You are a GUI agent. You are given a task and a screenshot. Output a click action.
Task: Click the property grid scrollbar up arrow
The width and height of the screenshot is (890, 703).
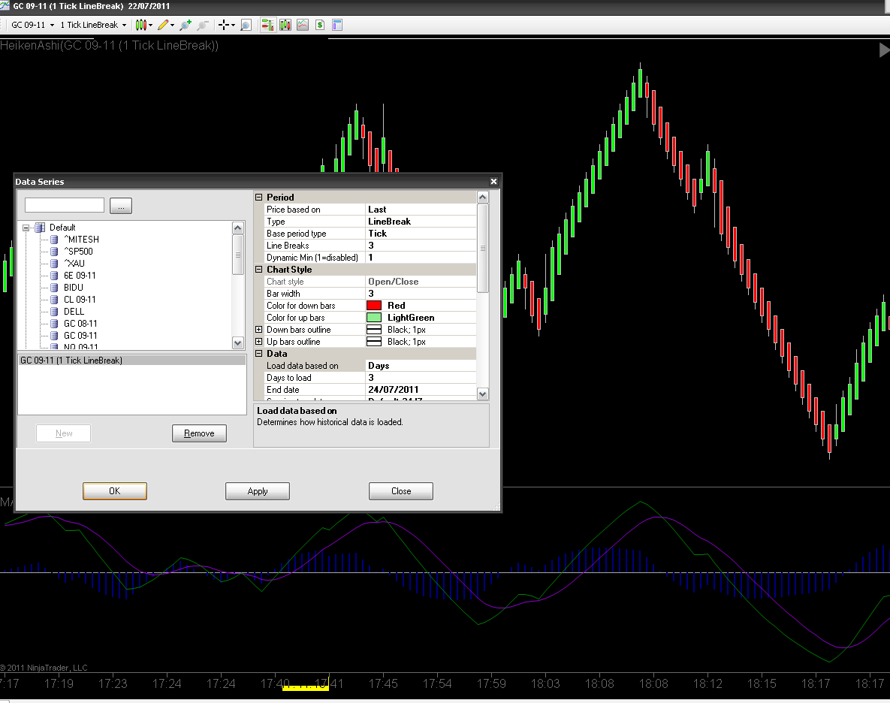(483, 197)
